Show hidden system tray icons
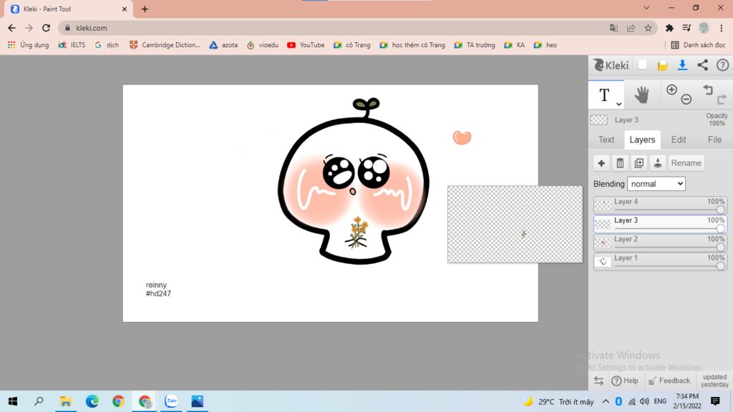 click(606, 401)
